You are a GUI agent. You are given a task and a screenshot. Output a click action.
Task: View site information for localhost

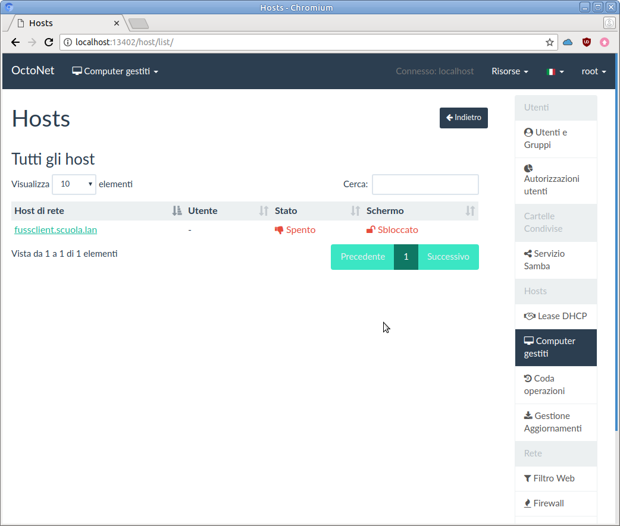[x=68, y=42]
